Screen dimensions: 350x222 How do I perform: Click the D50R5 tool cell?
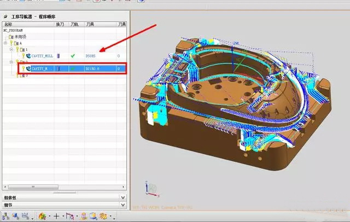(x=93, y=56)
